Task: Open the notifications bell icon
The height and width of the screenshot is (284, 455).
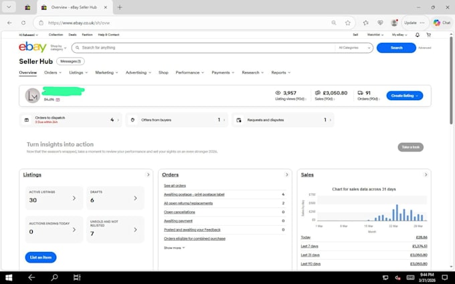Action: coord(418,35)
